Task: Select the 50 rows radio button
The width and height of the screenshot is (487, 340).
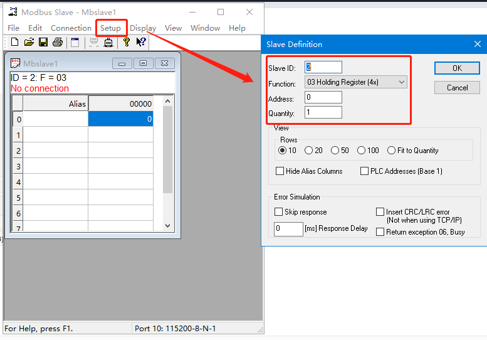Action: click(x=335, y=151)
